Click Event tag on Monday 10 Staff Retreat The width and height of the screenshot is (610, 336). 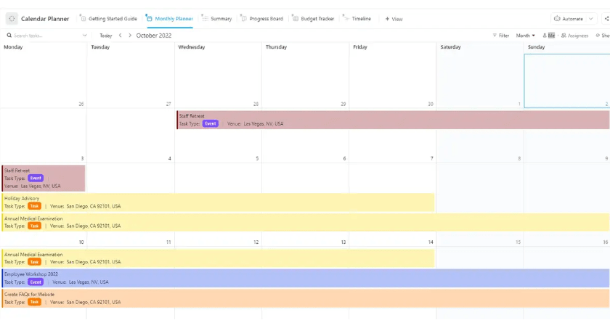(36, 178)
